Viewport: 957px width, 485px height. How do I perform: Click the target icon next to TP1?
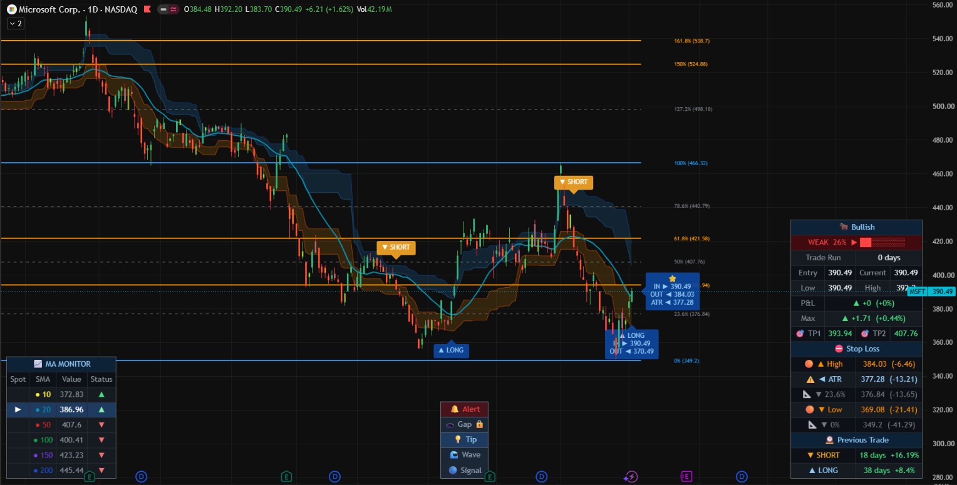(x=799, y=334)
